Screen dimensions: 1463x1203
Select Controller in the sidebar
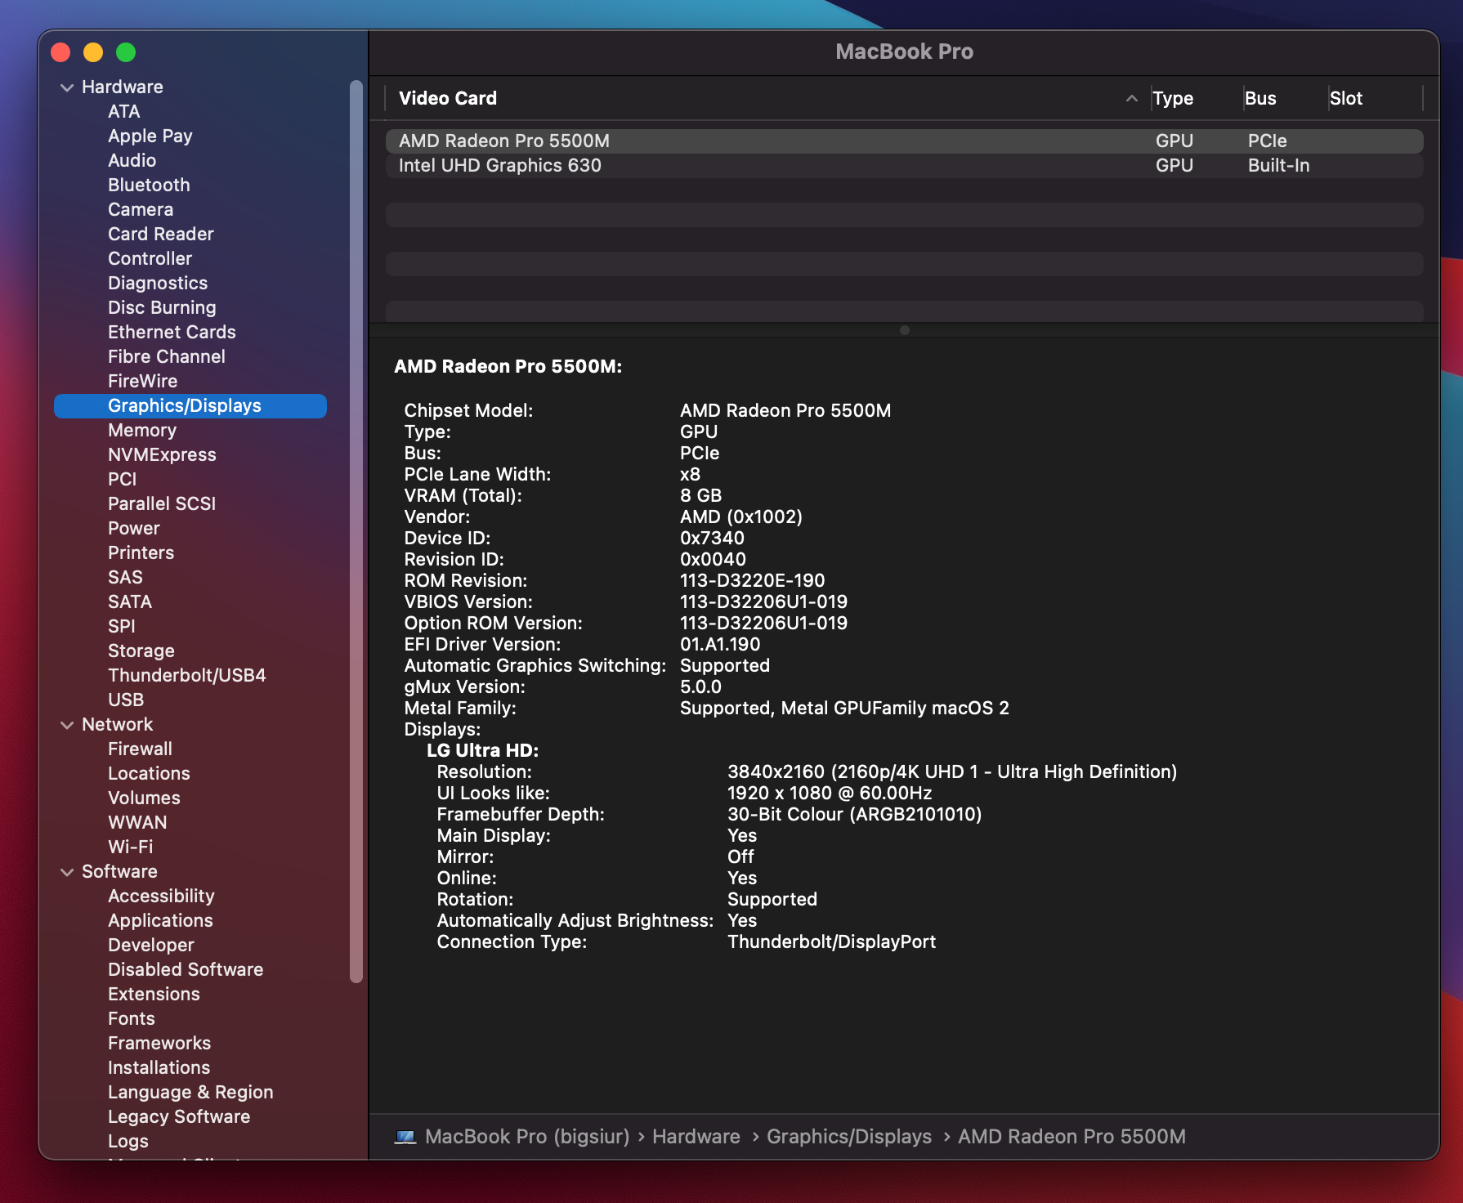(150, 259)
